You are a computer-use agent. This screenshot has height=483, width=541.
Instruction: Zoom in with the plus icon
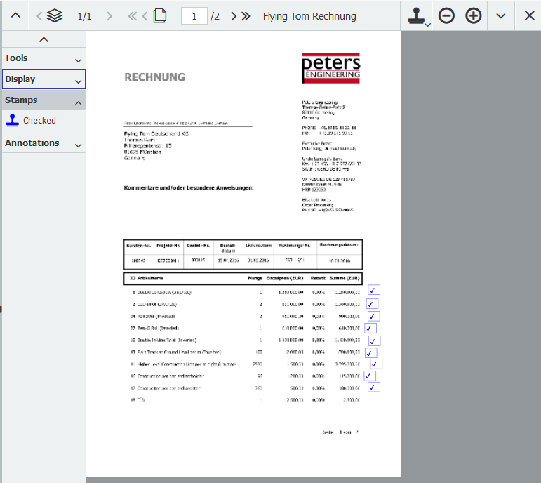pos(474,15)
